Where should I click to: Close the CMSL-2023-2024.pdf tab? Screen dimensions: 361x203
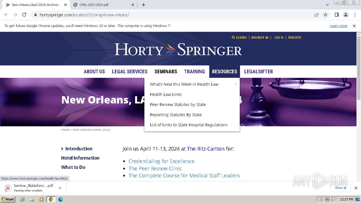133,5
